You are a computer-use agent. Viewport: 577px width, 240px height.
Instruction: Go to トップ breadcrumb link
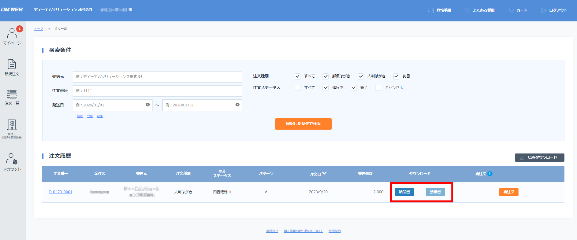39,29
